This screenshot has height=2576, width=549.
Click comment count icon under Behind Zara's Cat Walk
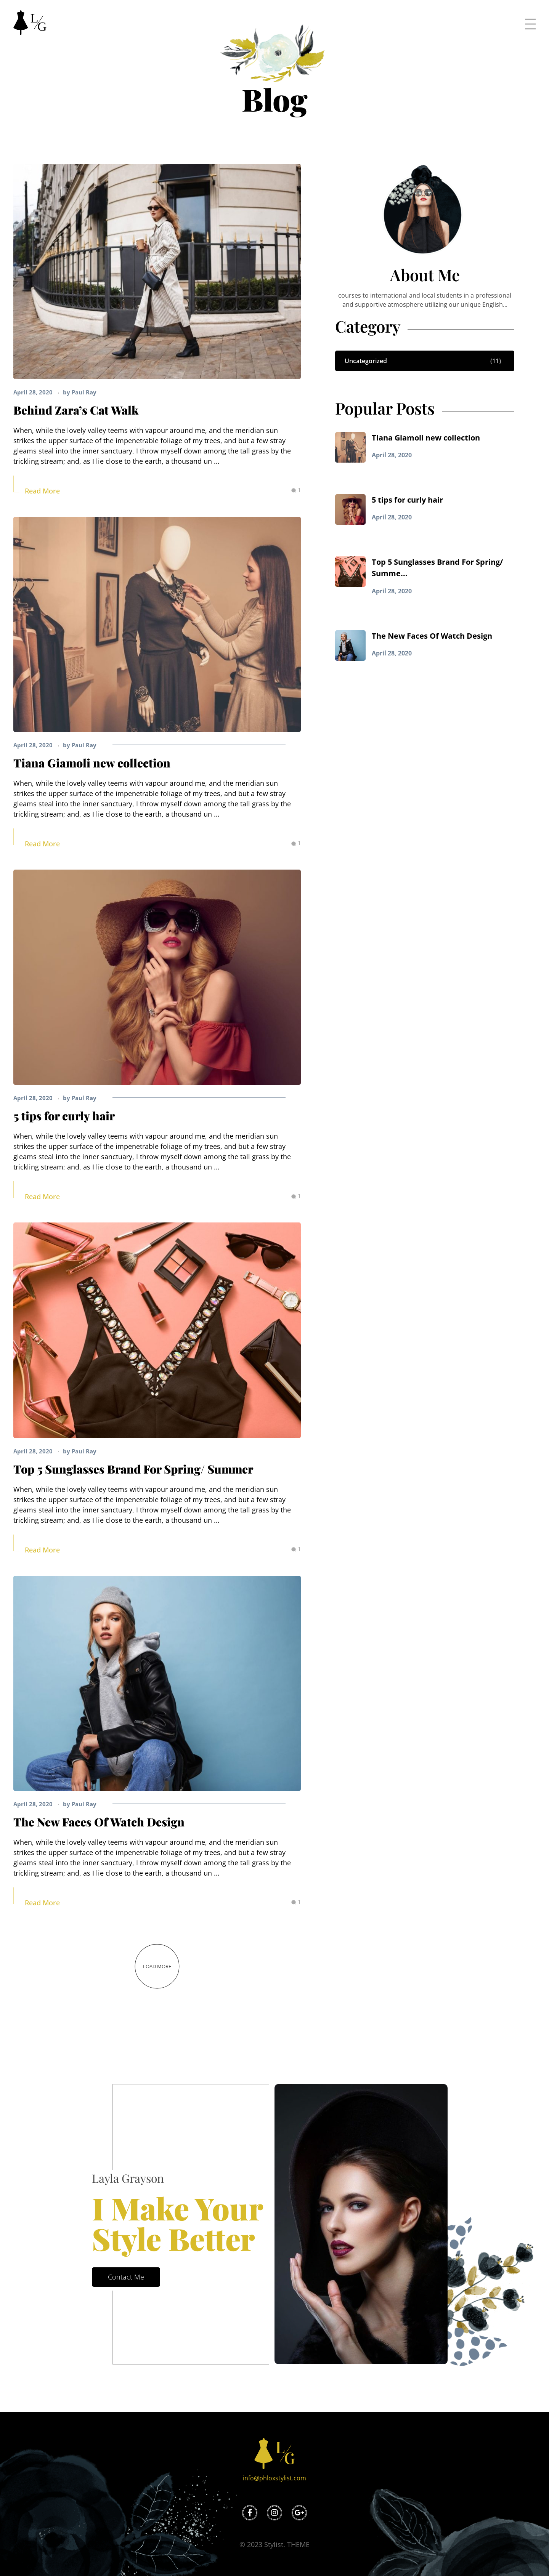(295, 490)
